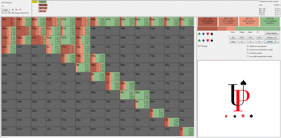The image size is (281, 138).
Task: Open the Range Explorer
Action: click(270, 33)
